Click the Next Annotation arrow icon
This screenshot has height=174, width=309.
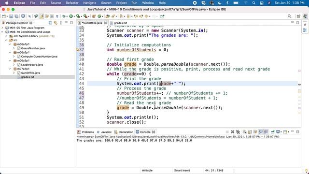pos(121,16)
